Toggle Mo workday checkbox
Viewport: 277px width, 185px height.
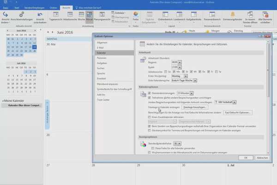point(174,72)
